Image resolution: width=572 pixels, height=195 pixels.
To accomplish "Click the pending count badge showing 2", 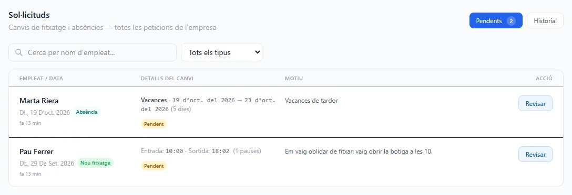I will click(x=511, y=21).
